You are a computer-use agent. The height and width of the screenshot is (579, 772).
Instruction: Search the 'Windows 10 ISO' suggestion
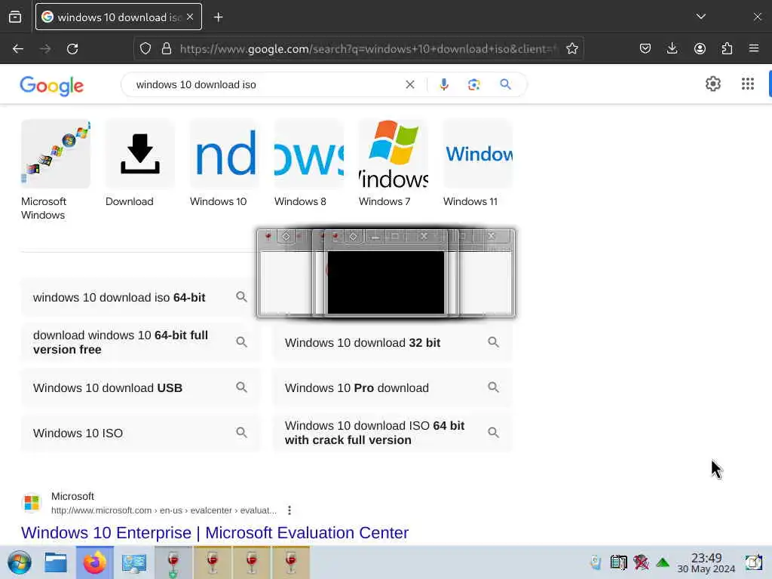coord(140,433)
